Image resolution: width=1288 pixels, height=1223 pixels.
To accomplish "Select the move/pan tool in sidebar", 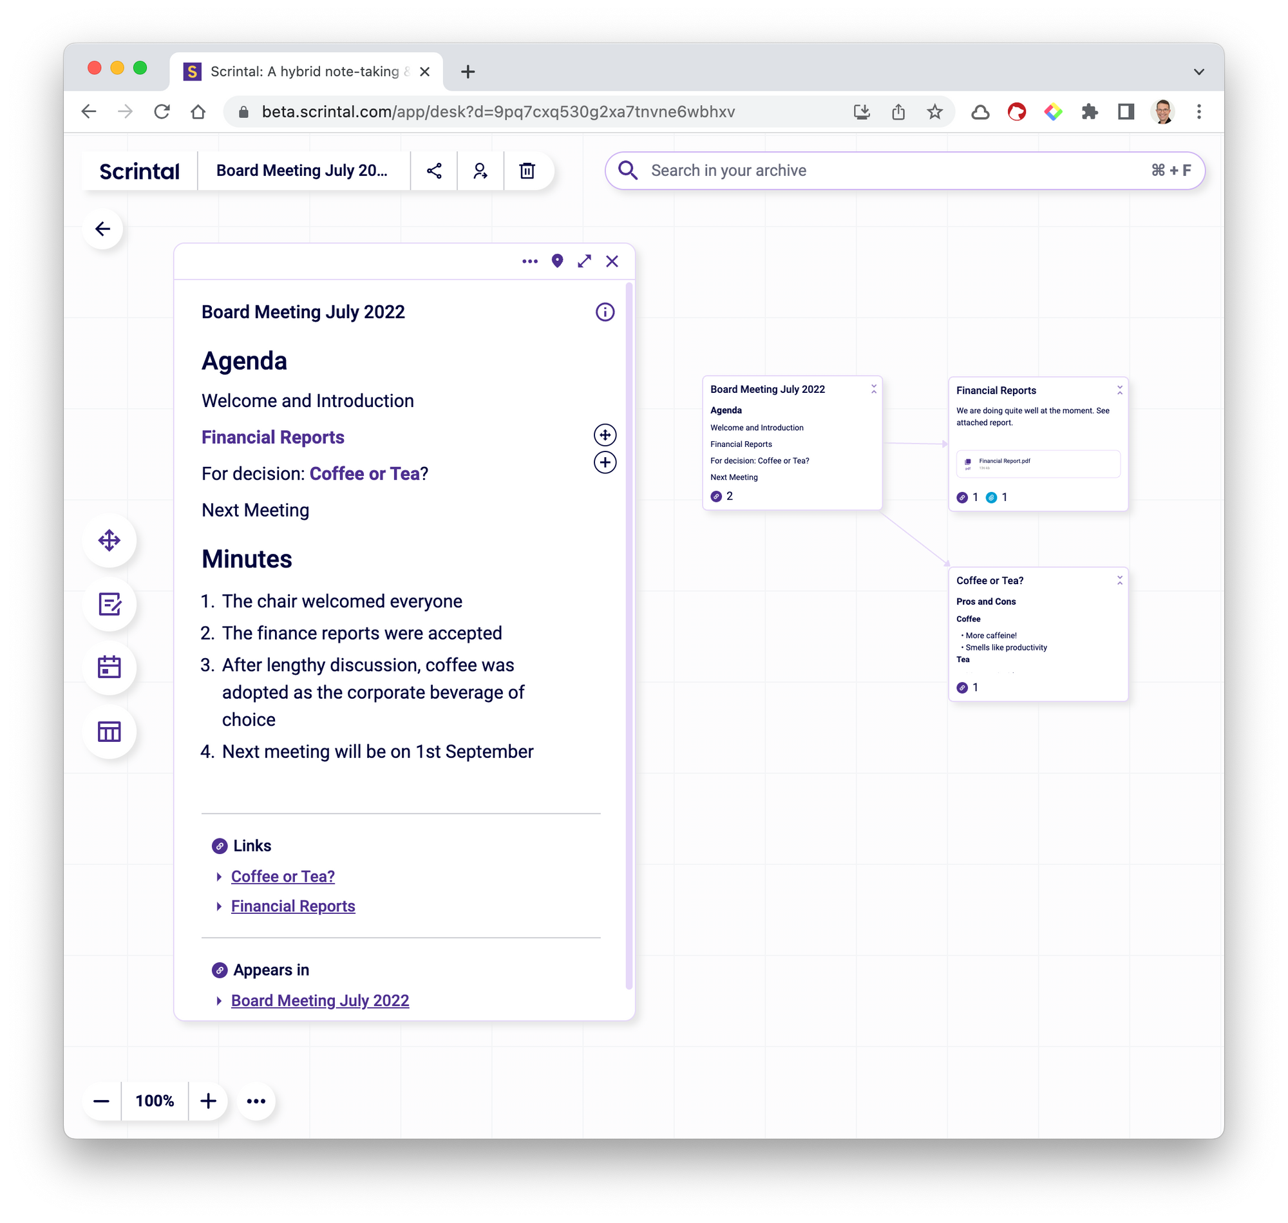I will coord(109,540).
